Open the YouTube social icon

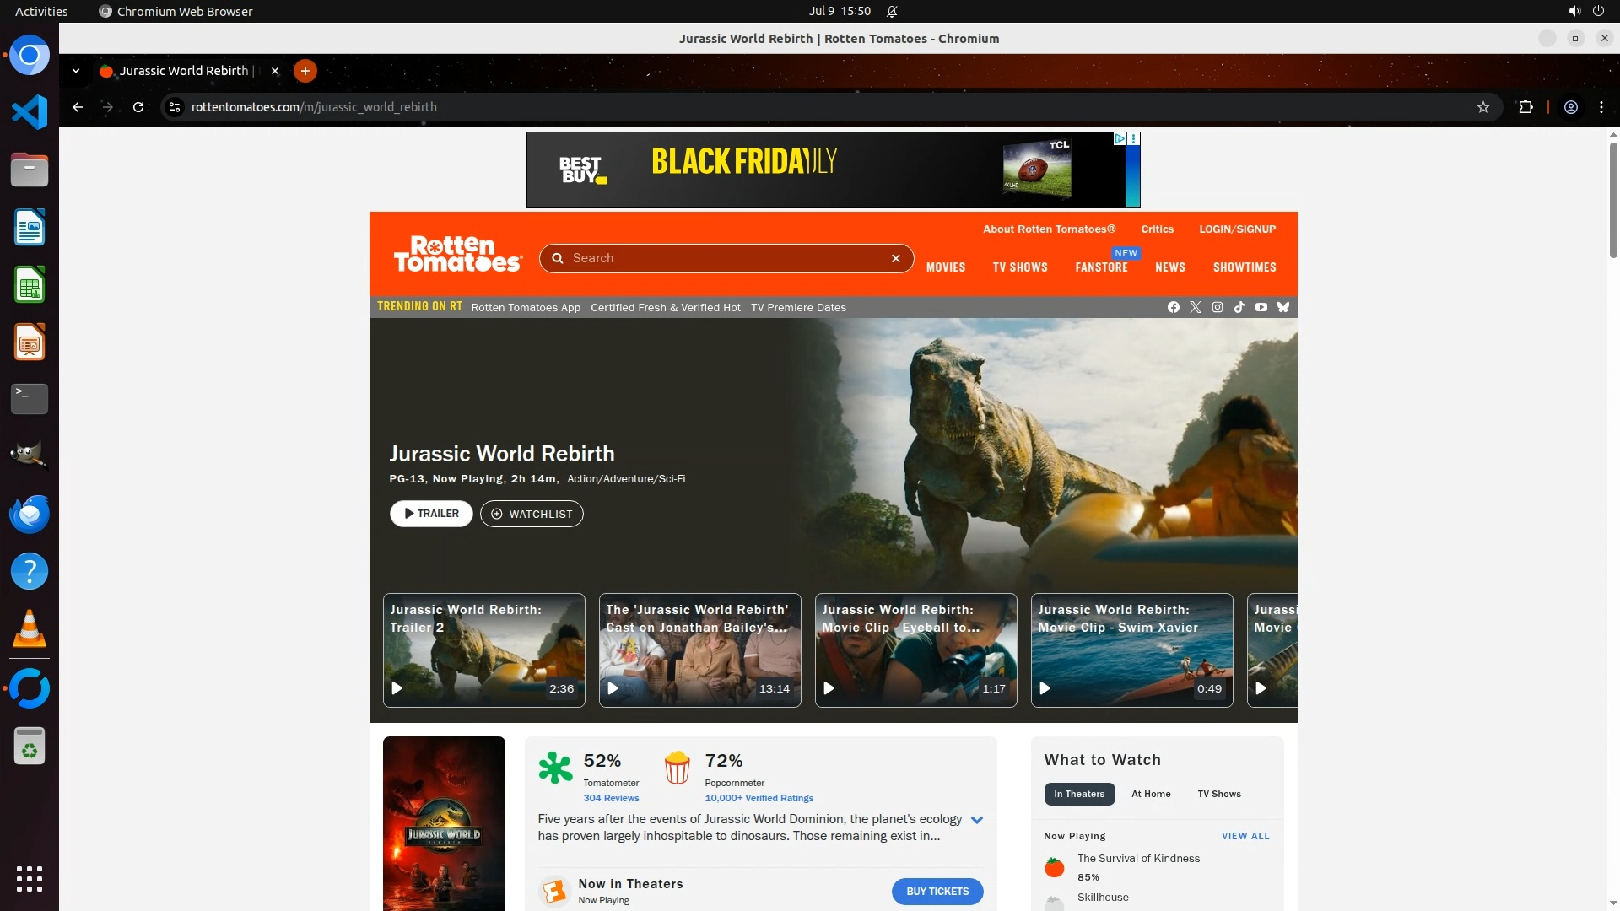[1261, 307]
